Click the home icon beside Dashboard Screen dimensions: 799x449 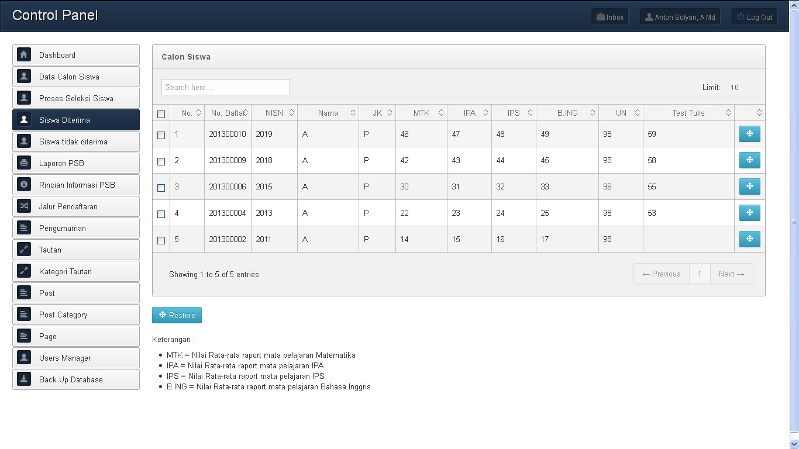(x=24, y=55)
